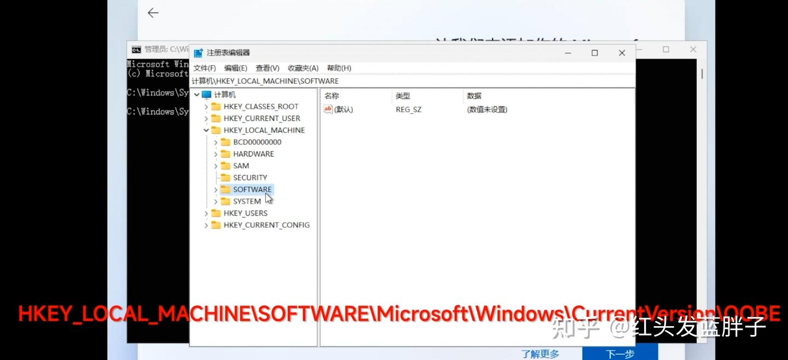
Task: Select the 计算机 tree label
Action: coord(225,95)
